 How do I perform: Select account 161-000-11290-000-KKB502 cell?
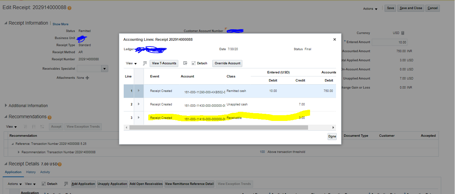pos(205,92)
